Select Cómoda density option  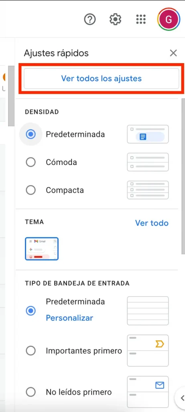pyautogui.click(x=30, y=162)
